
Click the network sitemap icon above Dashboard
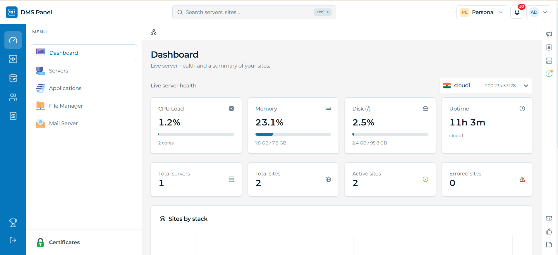pos(154,32)
